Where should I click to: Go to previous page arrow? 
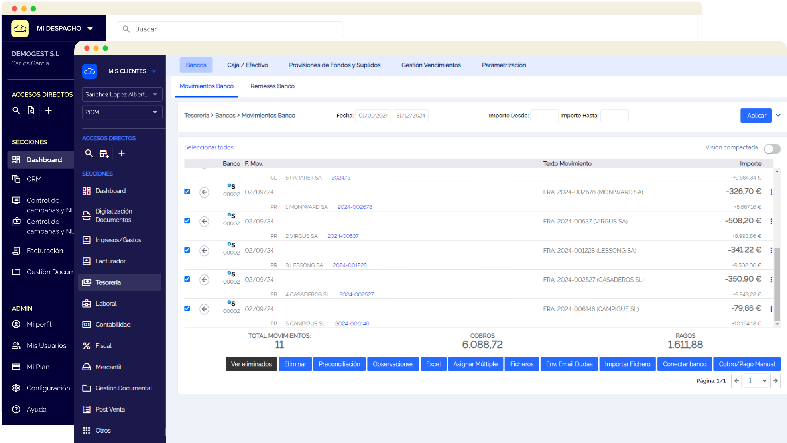[736, 380]
